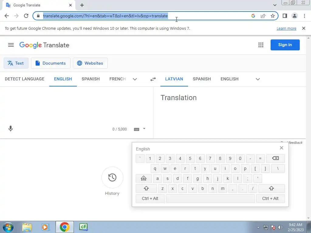This screenshot has height=233, width=311.
Task: Toggle right Ctrl + Alt key
Action: [270, 198]
